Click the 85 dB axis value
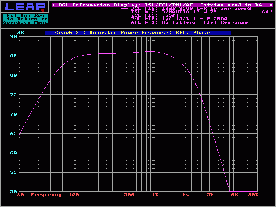 [13, 56]
